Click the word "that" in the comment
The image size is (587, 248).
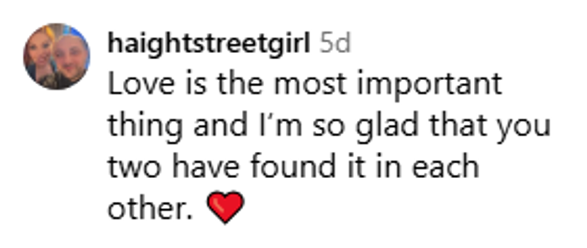pos(452,127)
